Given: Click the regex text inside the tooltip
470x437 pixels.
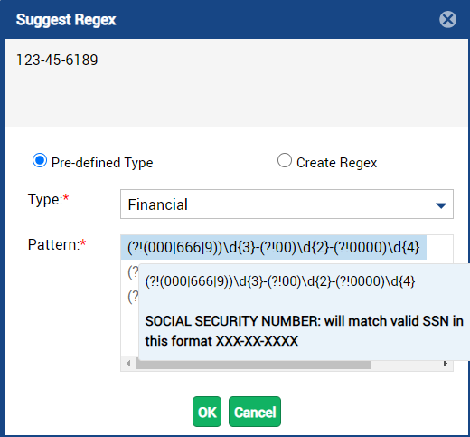Looking at the screenshot, I should tap(280, 281).
